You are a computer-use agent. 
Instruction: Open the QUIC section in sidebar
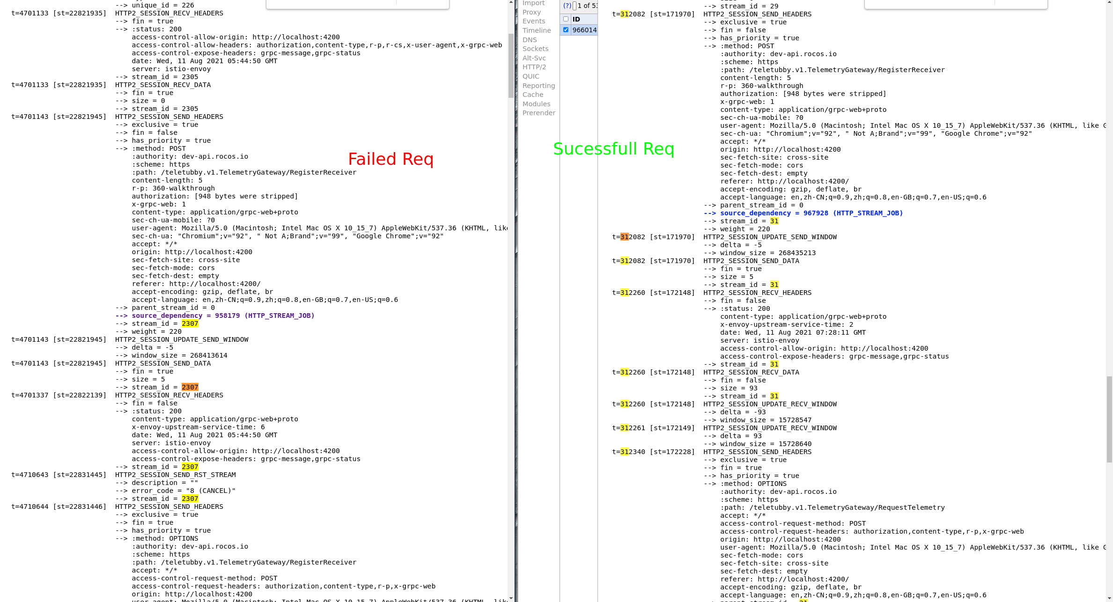pos(531,76)
